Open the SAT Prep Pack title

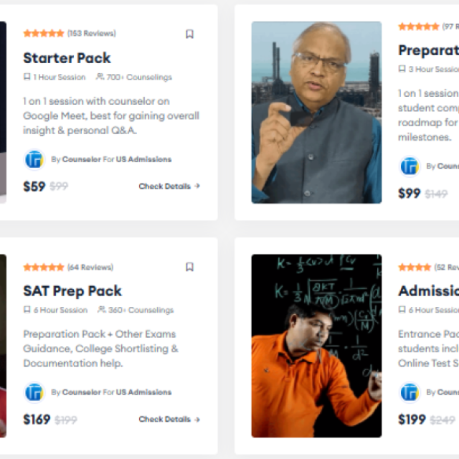click(x=72, y=291)
